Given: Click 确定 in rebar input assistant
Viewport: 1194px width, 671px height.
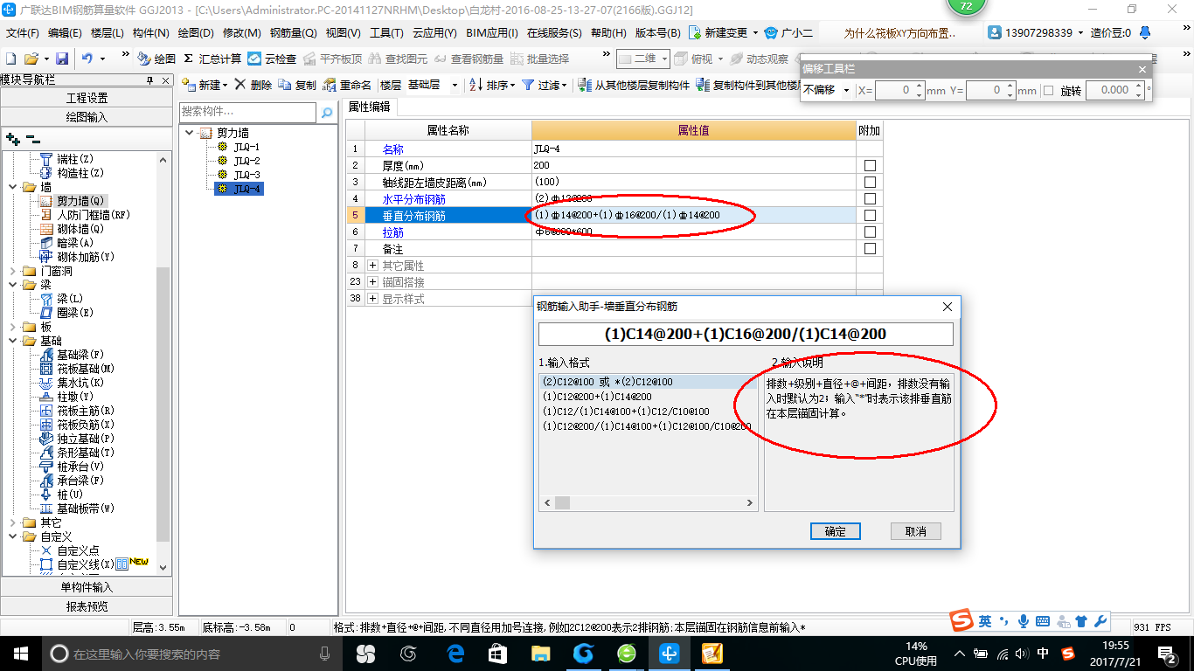Looking at the screenshot, I should (835, 531).
